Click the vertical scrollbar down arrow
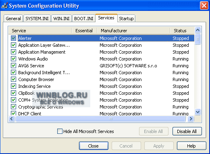 coord(198,112)
